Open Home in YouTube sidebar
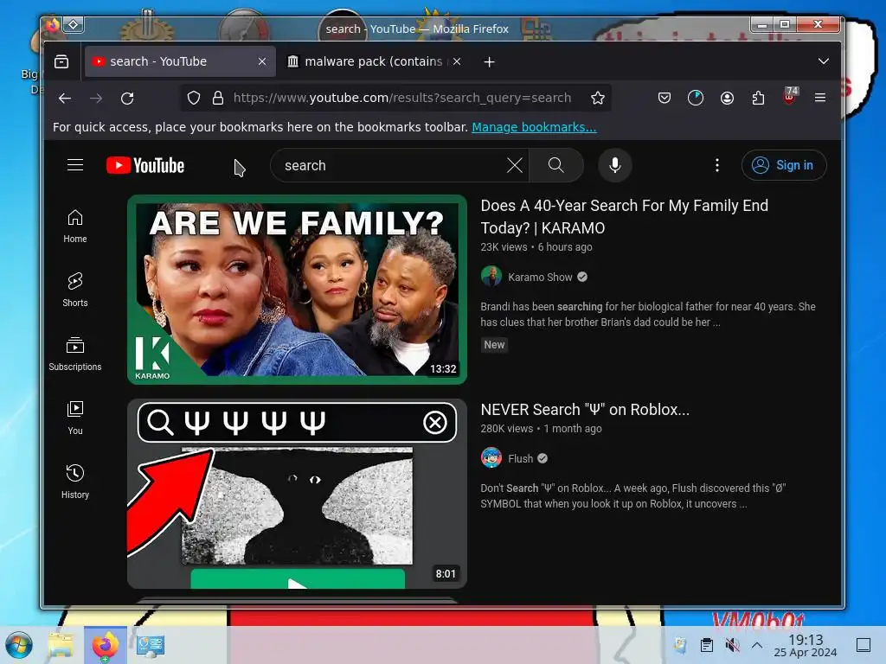Screen dimensions: 886x664 [x=75, y=227]
